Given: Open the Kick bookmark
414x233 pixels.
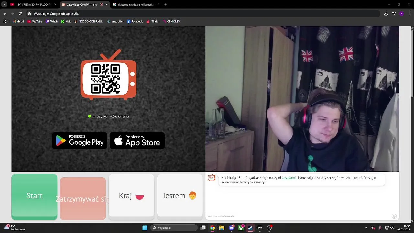Looking at the screenshot, I should coord(66,22).
